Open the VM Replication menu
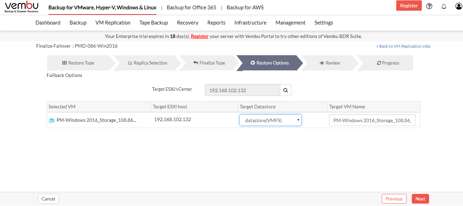This screenshot has height=206, width=463. [x=113, y=23]
